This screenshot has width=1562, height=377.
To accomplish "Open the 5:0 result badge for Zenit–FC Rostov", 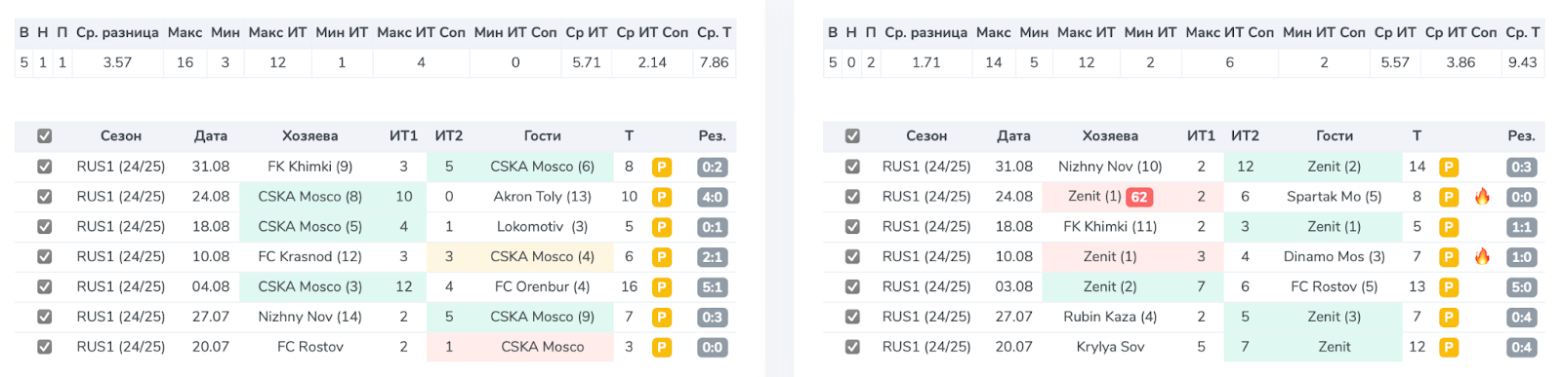I will (1521, 287).
